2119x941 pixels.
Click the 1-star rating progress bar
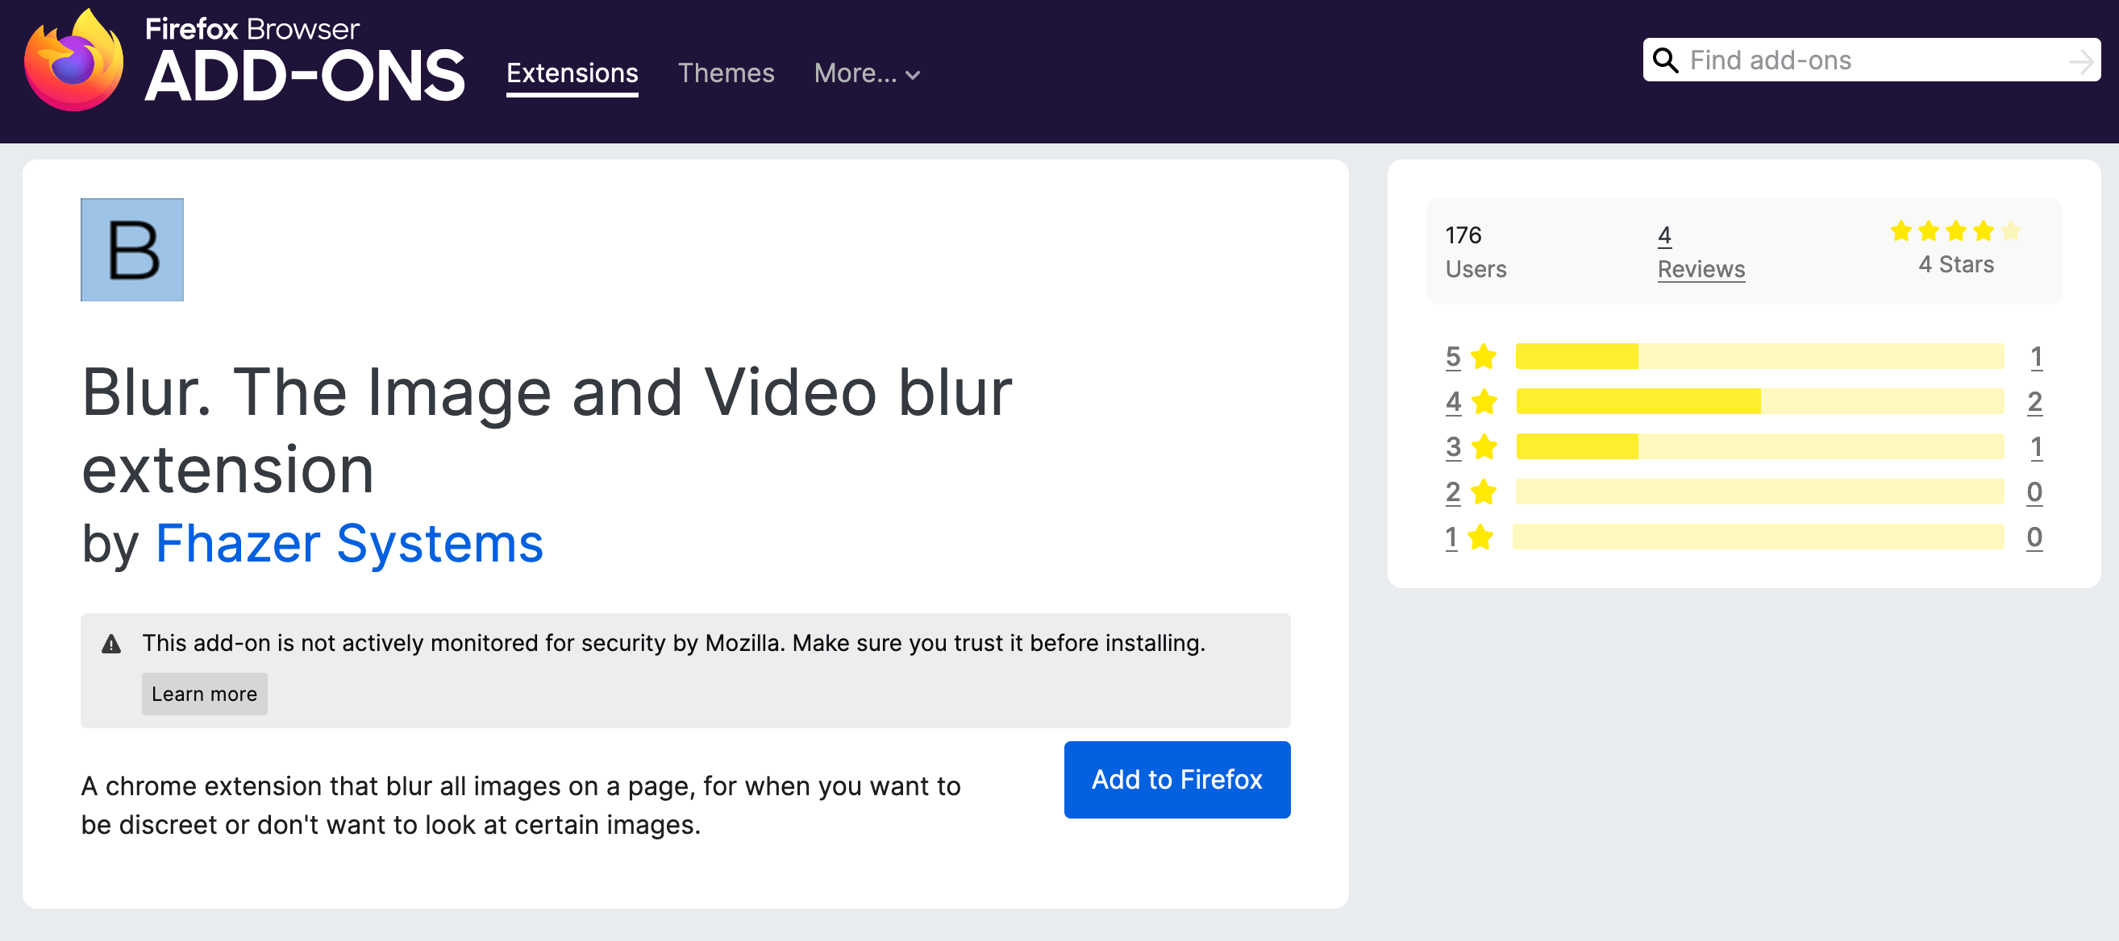1758,537
